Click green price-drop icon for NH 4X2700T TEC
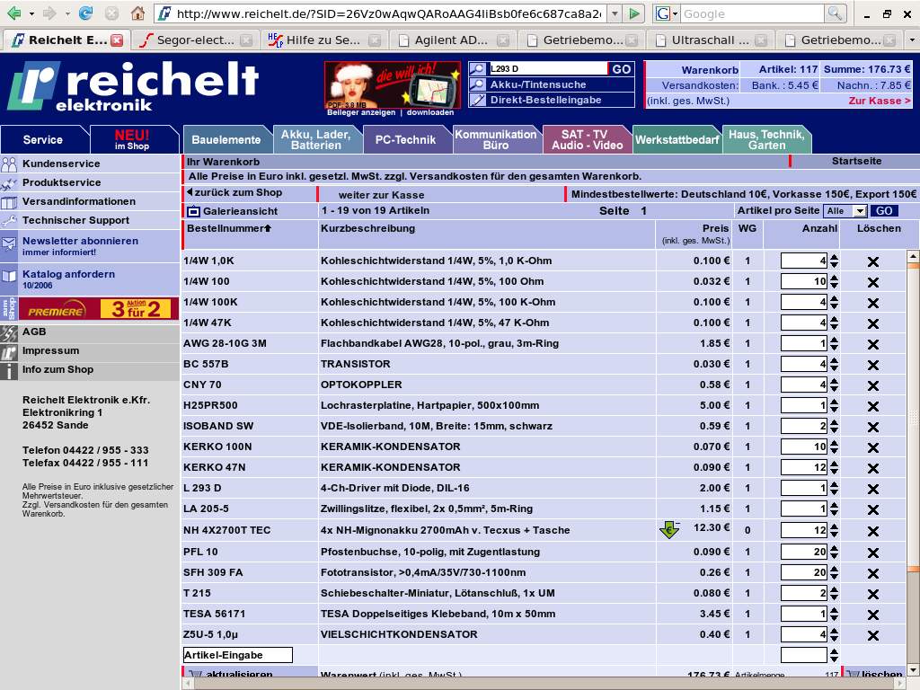This screenshot has height=690, width=920. (x=668, y=529)
